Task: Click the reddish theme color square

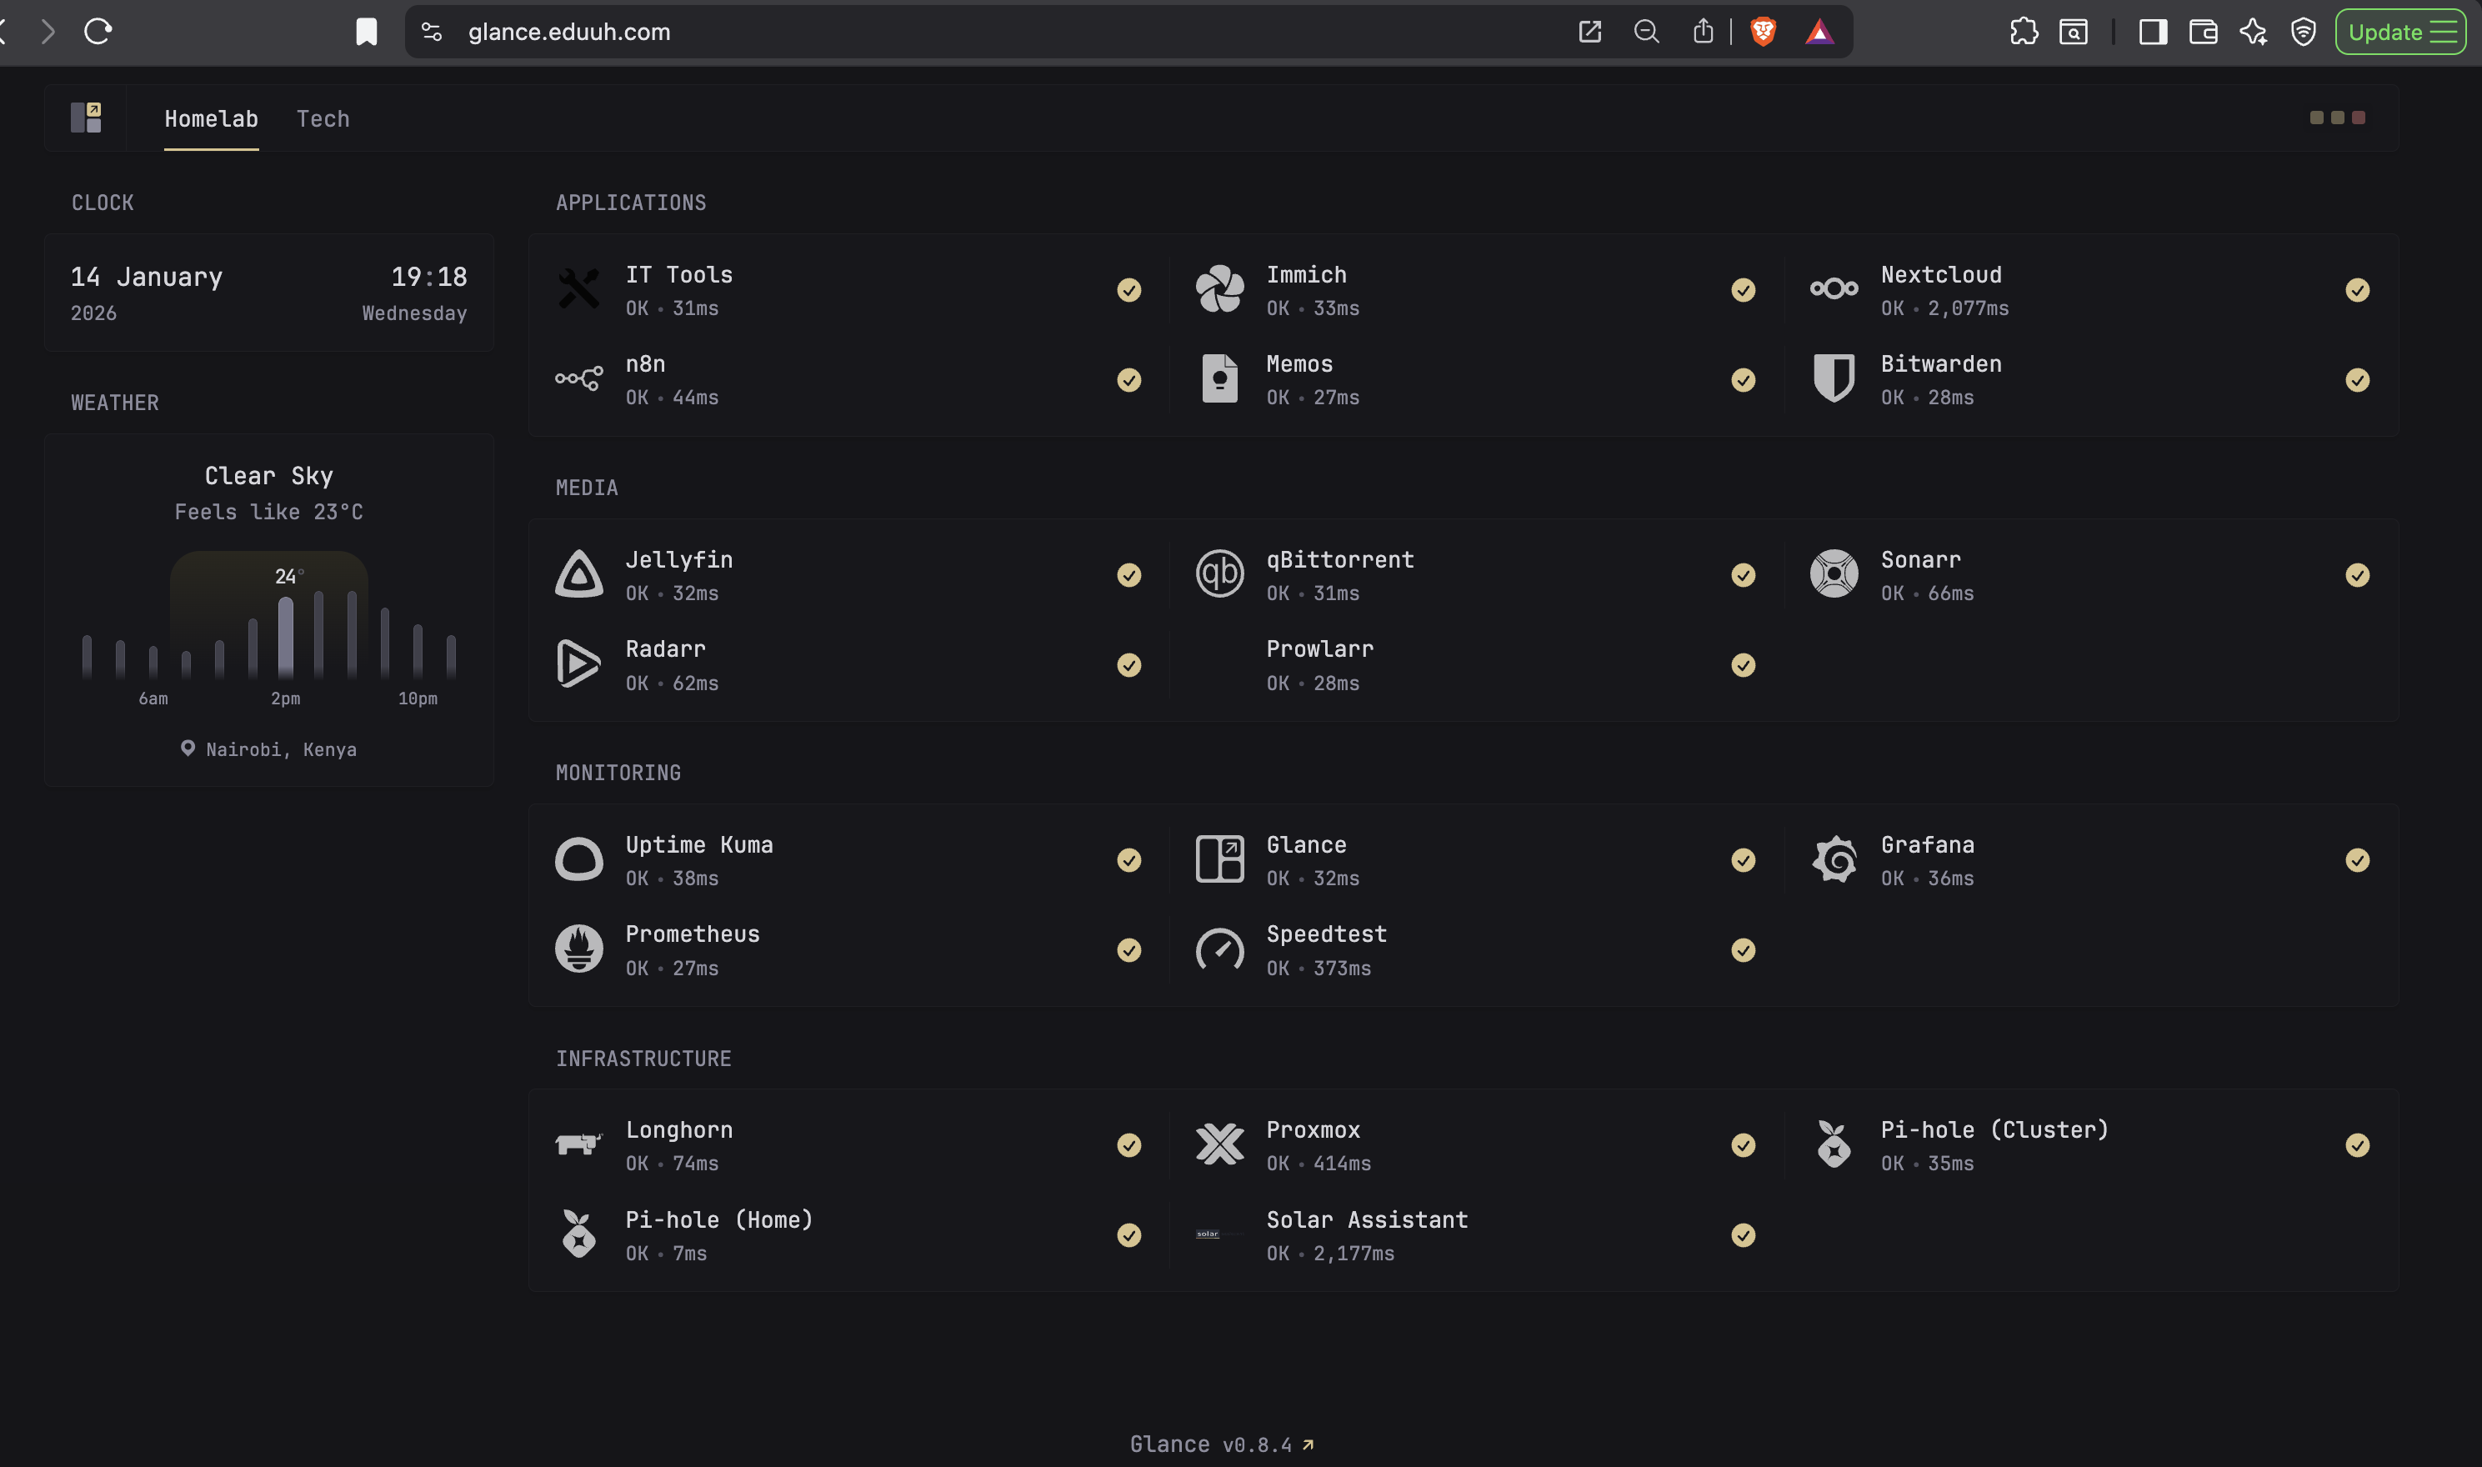Action: [x=2359, y=118]
